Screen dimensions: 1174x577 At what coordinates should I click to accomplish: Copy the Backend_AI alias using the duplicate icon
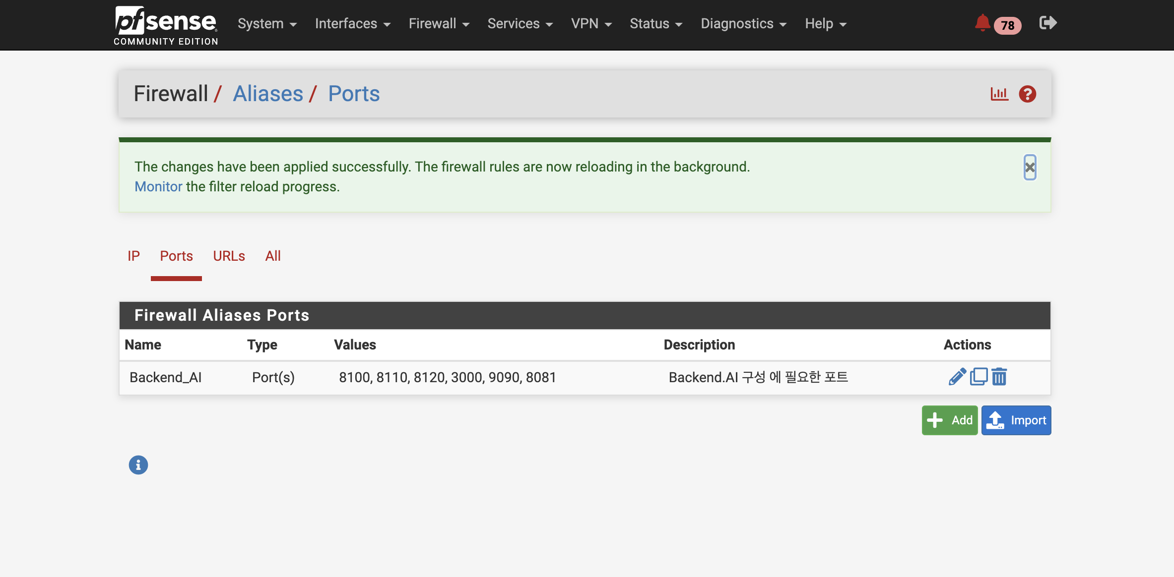click(x=978, y=377)
